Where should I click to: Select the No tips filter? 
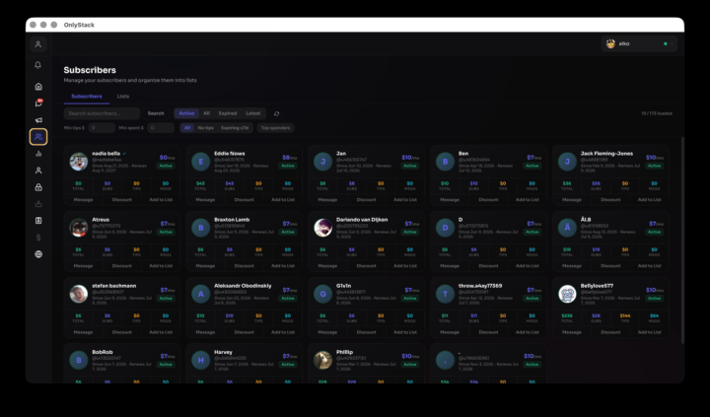(x=205, y=128)
